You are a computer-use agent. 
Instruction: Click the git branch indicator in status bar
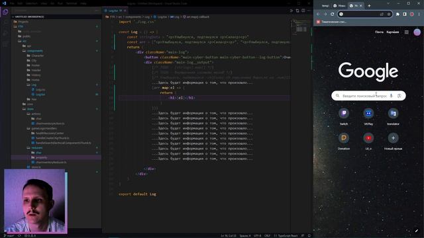coord(9,235)
